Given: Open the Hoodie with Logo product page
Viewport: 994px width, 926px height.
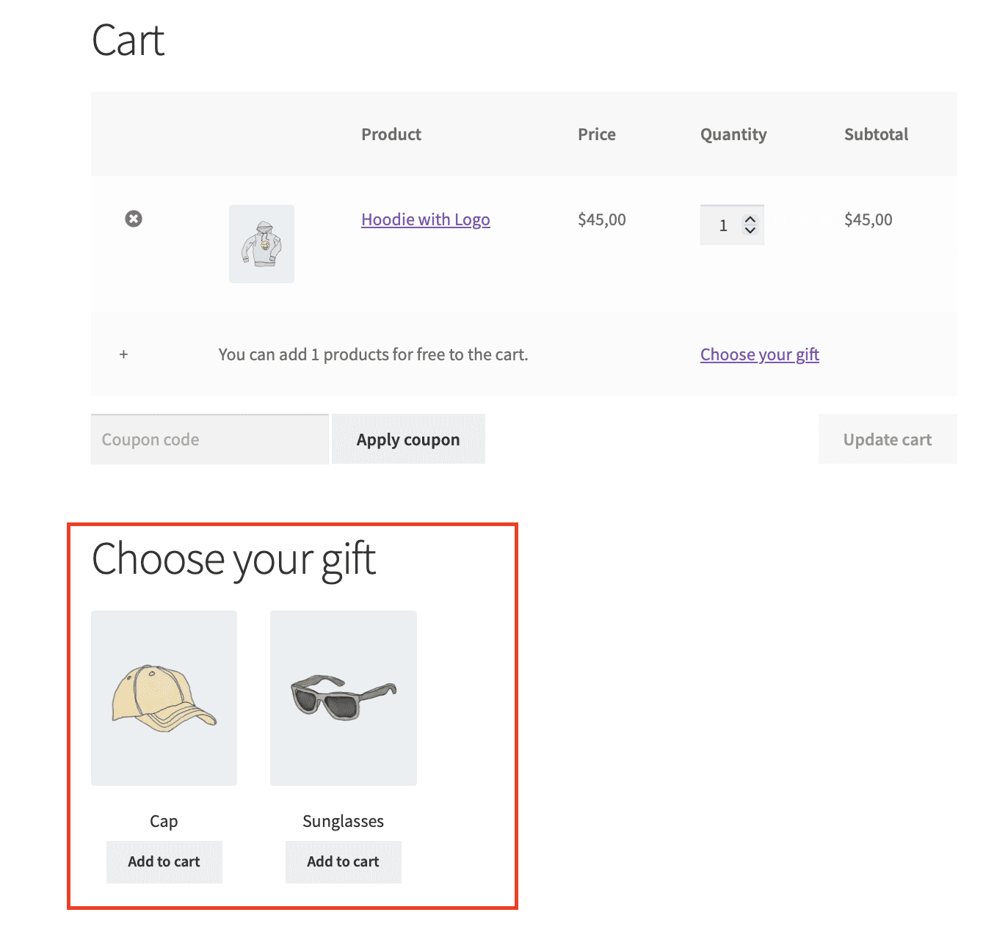Looking at the screenshot, I should pyautogui.click(x=425, y=219).
